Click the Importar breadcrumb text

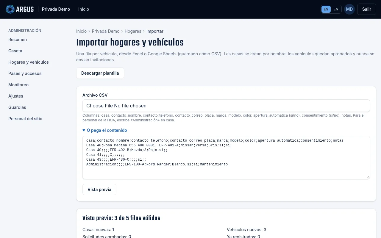155,31
